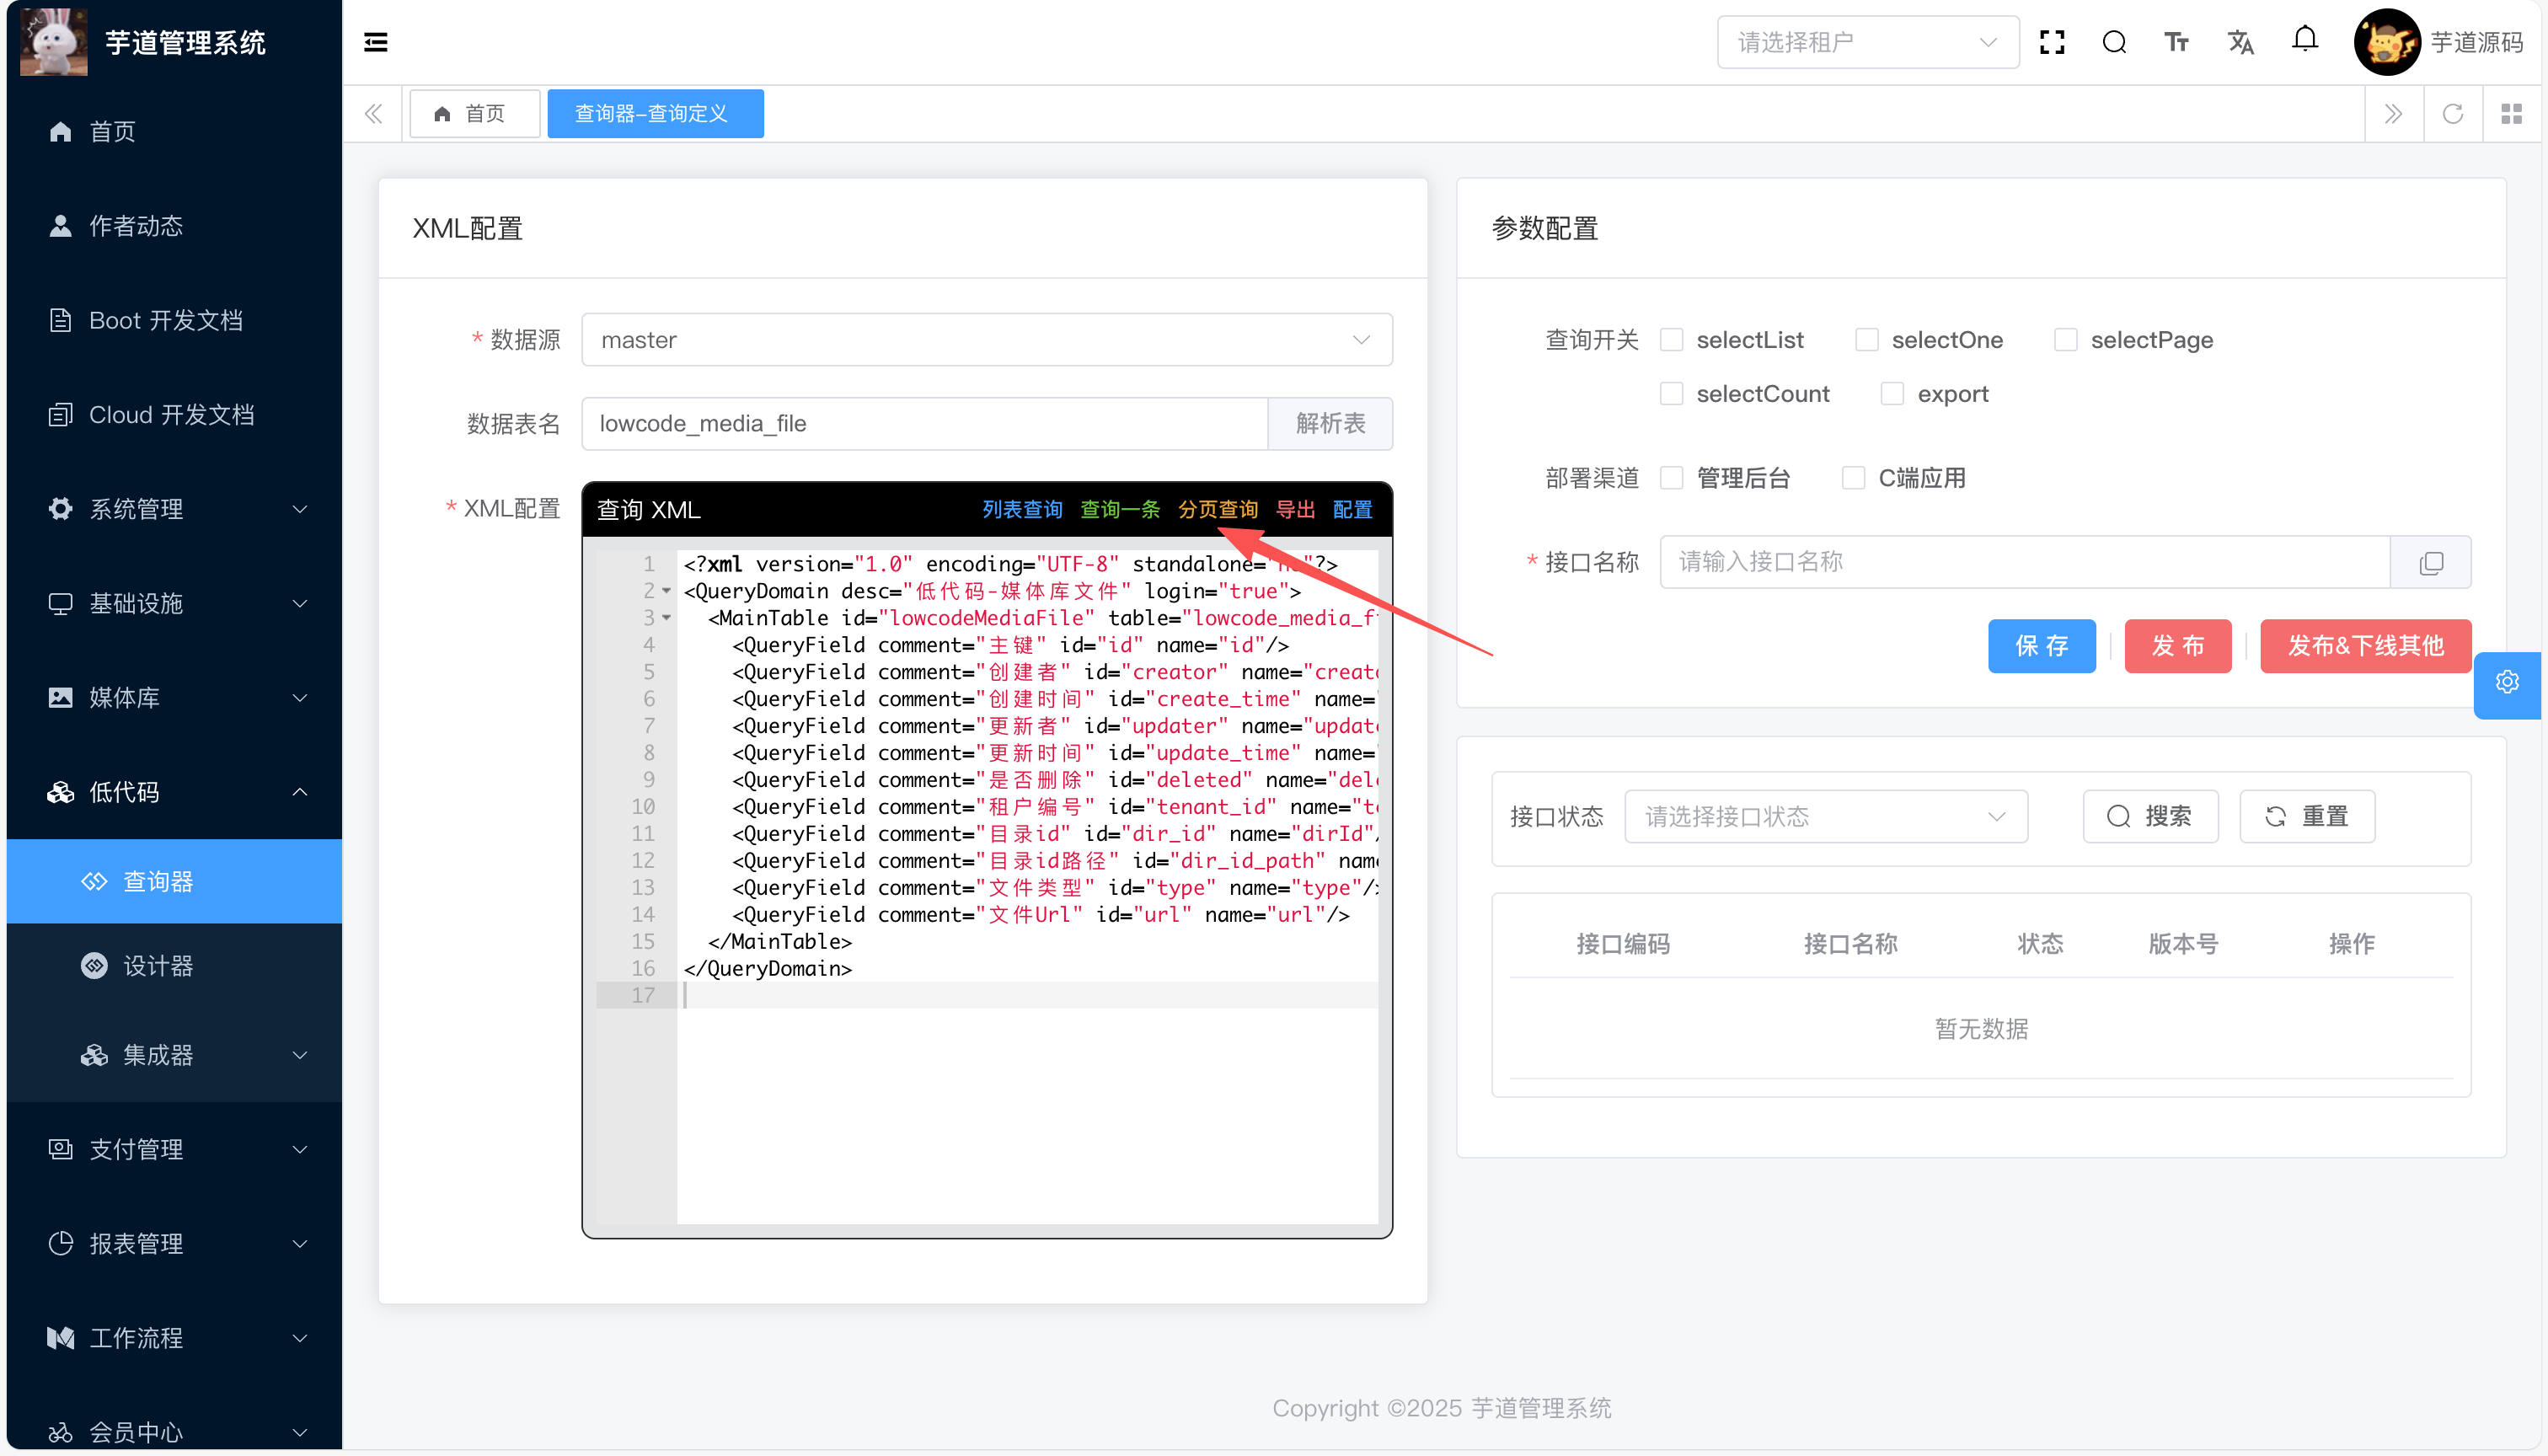Image resolution: width=2548 pixels, height=1456 pixels.
Task: Copy interface name using copy icon
Action: click(2431, 563)
